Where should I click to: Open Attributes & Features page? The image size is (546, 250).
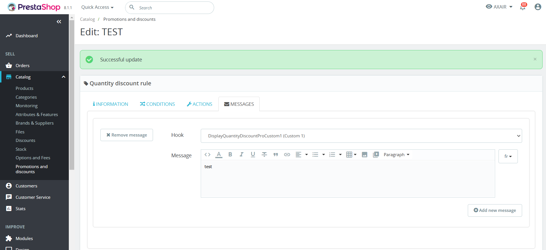click(x=37, y=114)
